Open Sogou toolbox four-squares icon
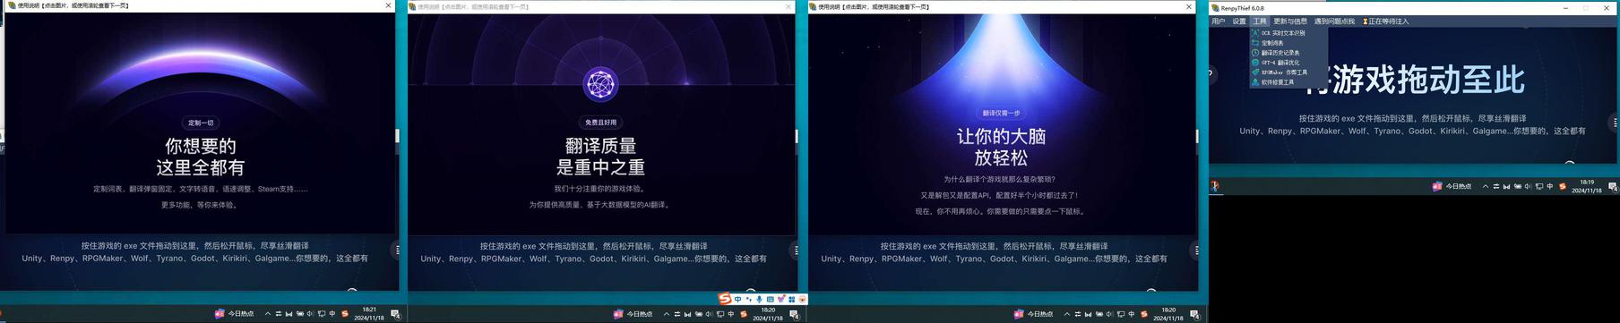Screen dimensions: 1620x323 pos(791,299)
